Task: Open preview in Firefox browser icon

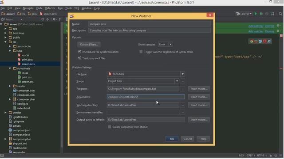Action: pos(256,41)
